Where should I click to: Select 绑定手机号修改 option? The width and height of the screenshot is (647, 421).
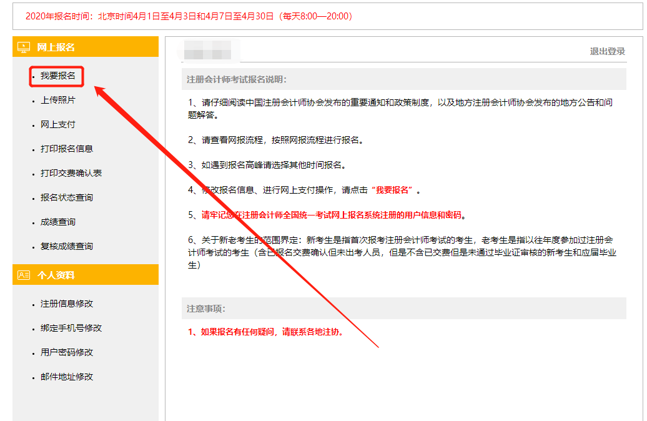[x=71, y=328]
